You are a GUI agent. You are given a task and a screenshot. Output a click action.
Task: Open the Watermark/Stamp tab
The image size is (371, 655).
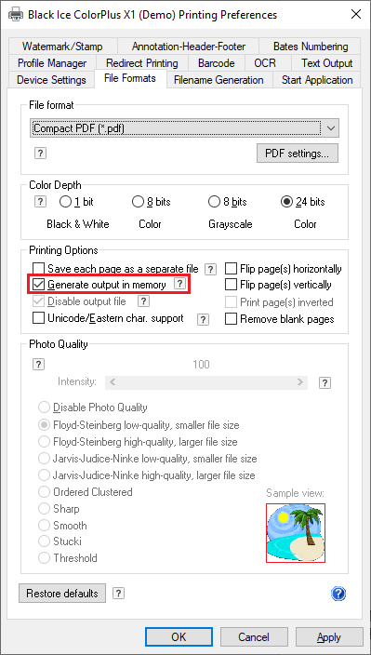(62, 47)
